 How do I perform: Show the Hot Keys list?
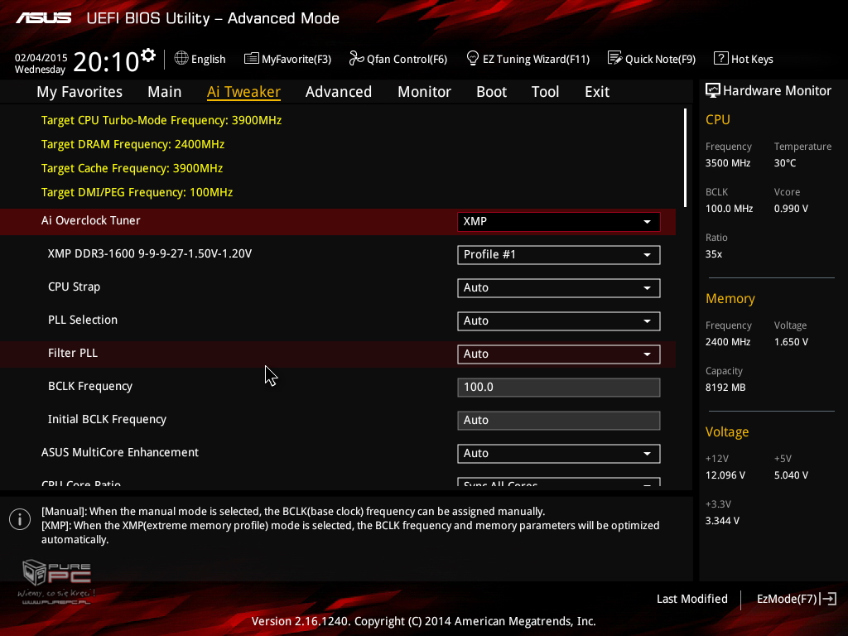click(x=744, y=59)
